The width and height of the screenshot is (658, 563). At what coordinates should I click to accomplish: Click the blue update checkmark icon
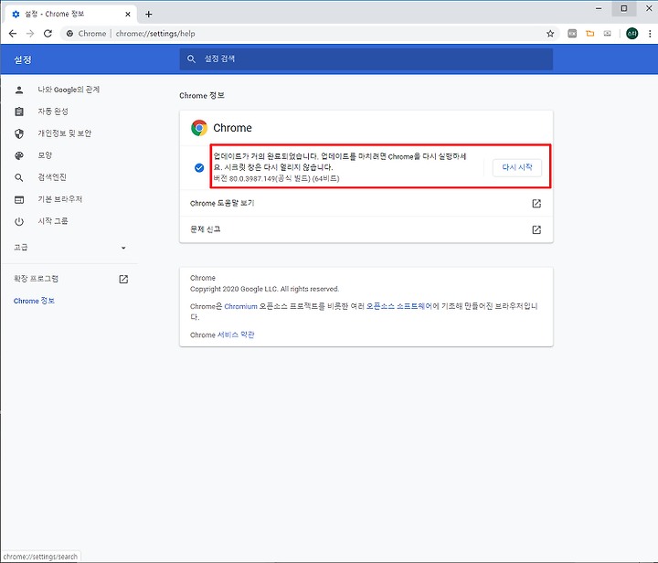pos(199,168)
